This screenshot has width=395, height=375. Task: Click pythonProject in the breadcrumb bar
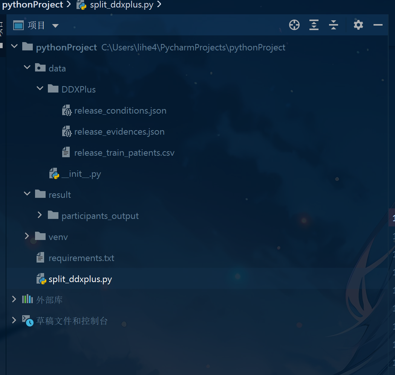pyautogui.click(x=32, y=5)
